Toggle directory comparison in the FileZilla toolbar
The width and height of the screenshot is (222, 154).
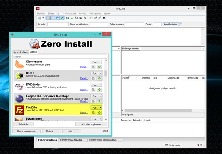(x=95, y=18)
